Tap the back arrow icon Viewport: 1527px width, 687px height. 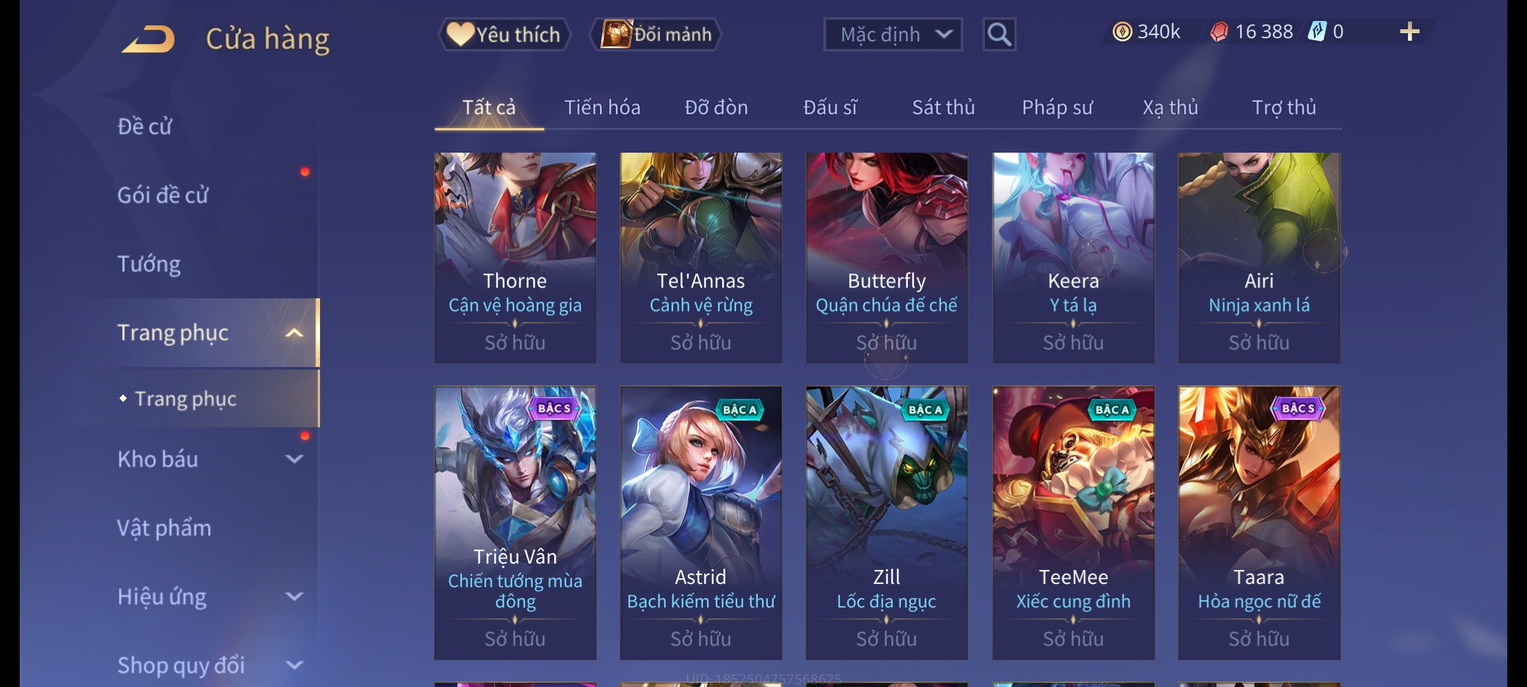point(149,39)
